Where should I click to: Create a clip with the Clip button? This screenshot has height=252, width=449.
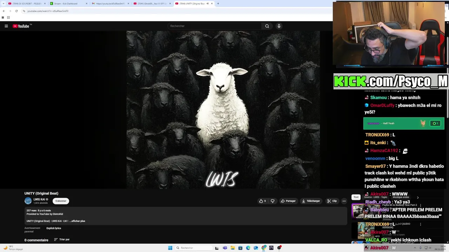pyautogui.click(x=332, y=201)
